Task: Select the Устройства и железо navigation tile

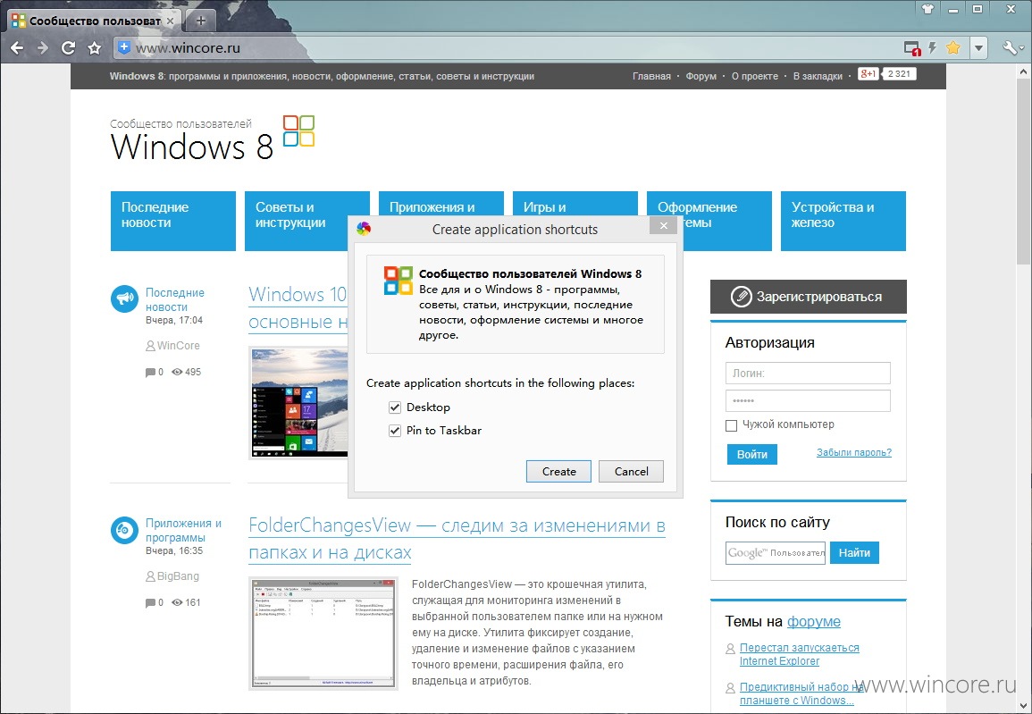Action: click(843, 221)
